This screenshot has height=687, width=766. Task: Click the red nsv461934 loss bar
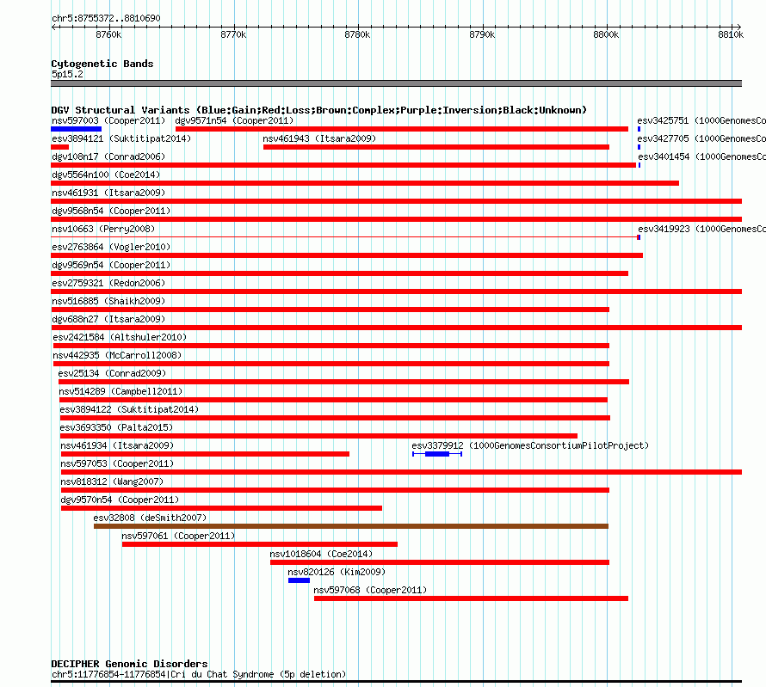coord(205,454)
